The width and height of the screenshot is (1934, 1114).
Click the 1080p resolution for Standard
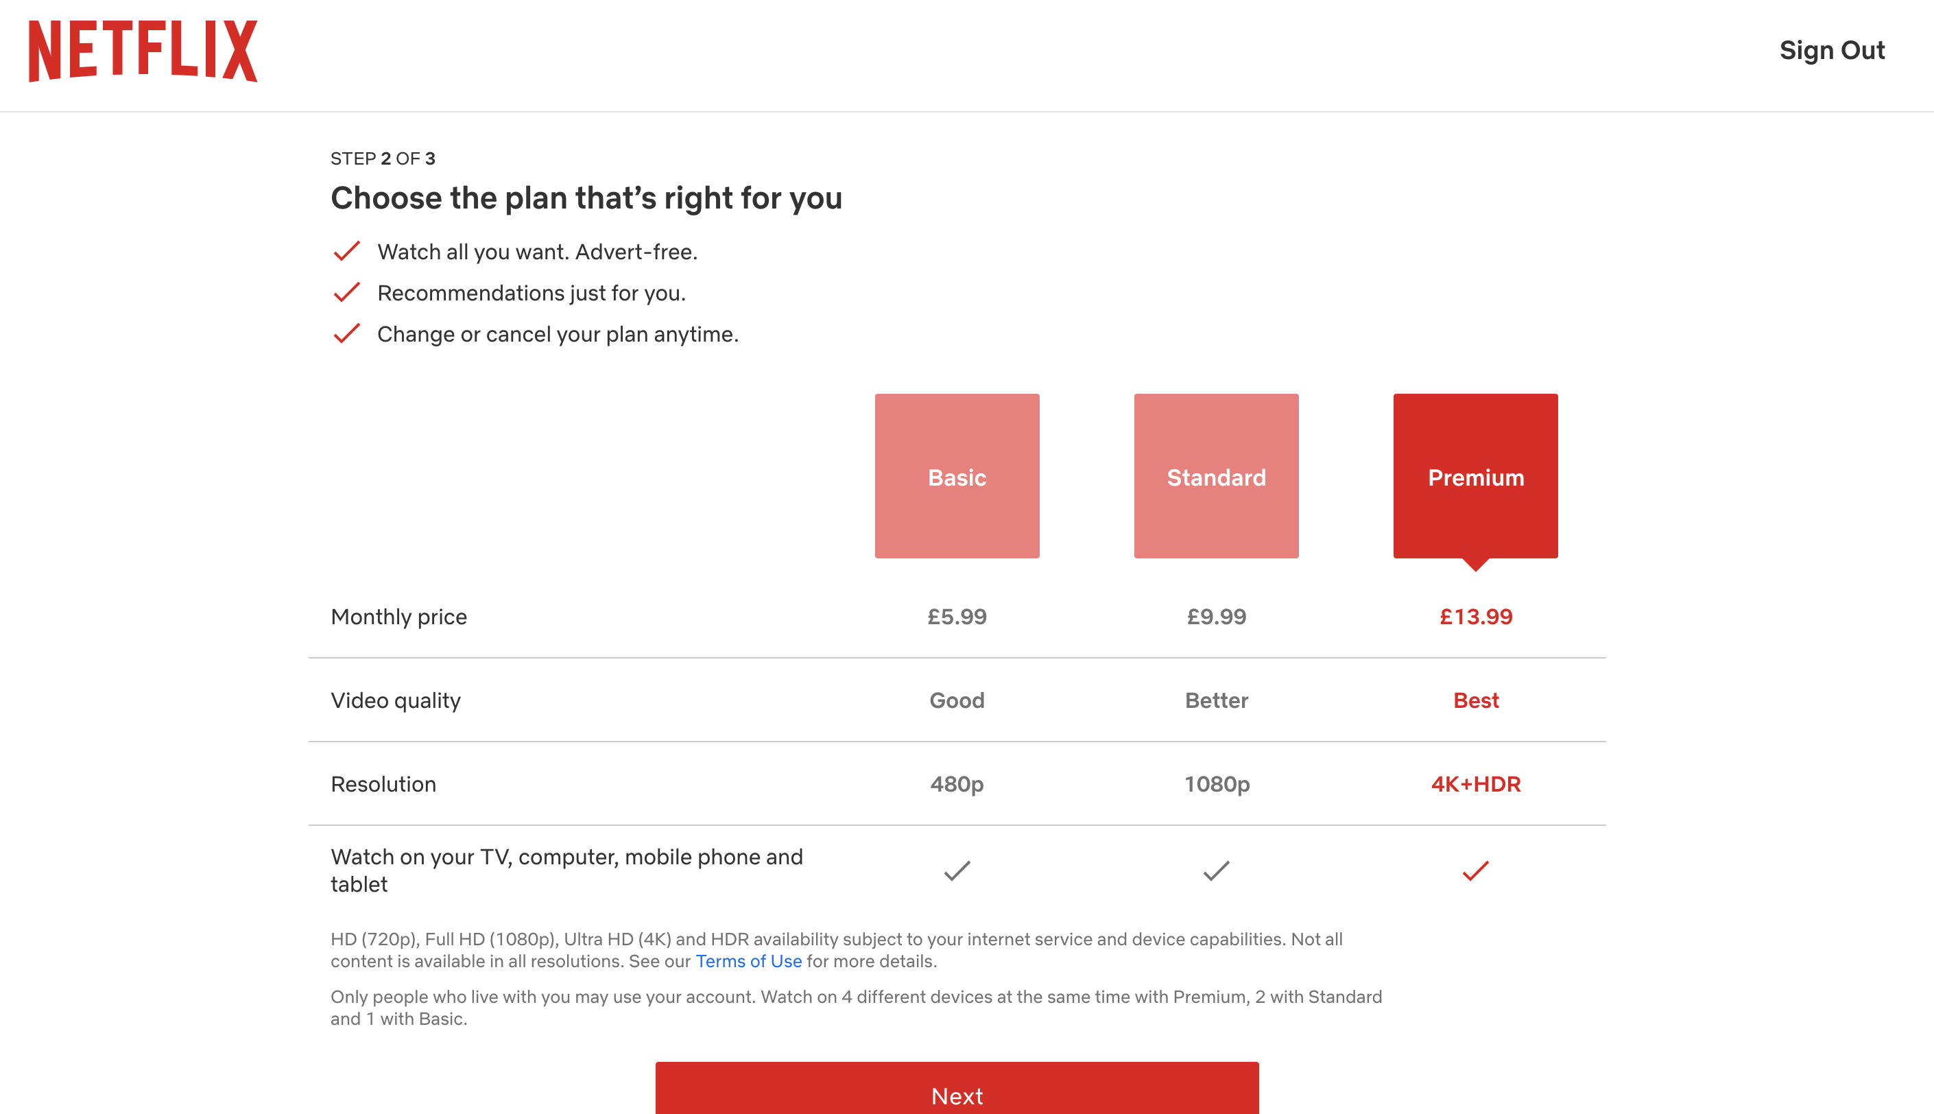(1216, 784)
